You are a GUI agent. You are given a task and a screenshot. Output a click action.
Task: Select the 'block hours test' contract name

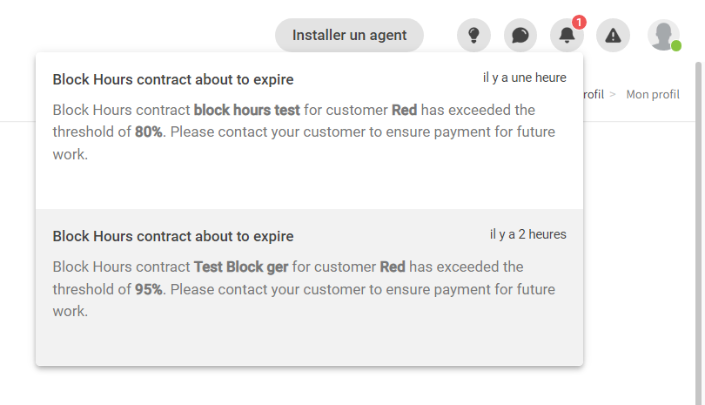click(x=247, y=110)
